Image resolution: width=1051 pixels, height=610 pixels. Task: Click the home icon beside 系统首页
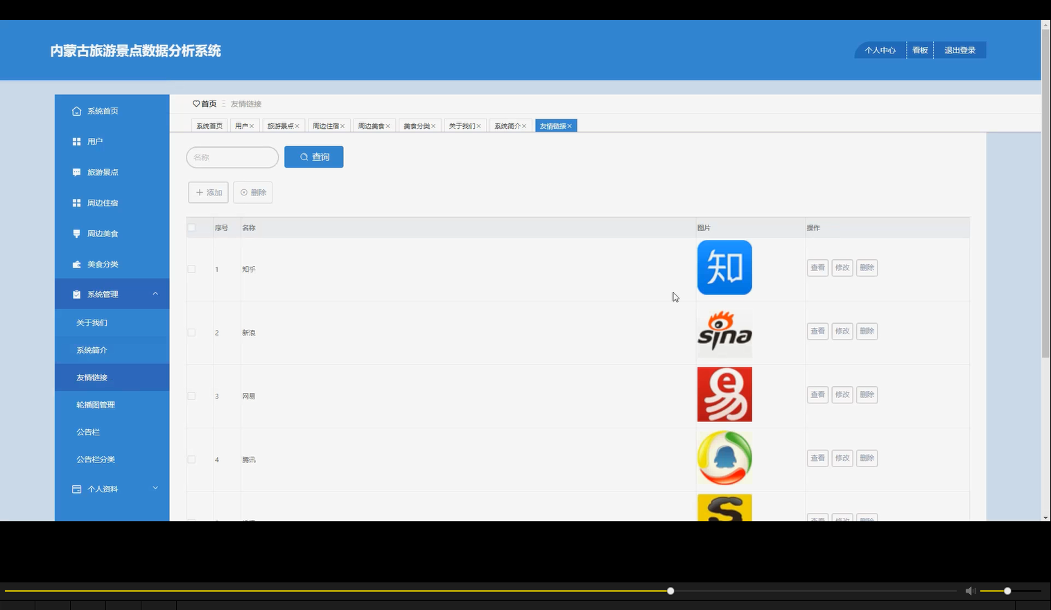click(x=76, y=111)
